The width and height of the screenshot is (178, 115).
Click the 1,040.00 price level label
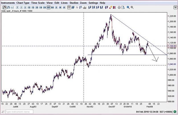pyautogui.click(x=172, y=64)
